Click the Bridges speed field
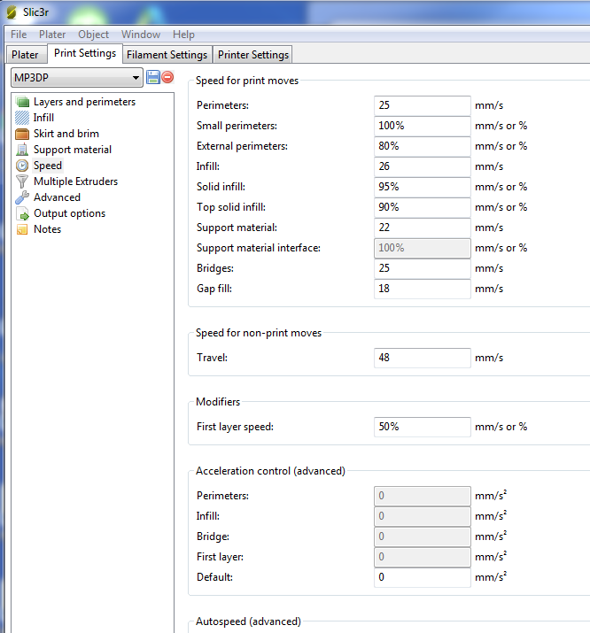 pyautogui.click(x=422, y=268)
